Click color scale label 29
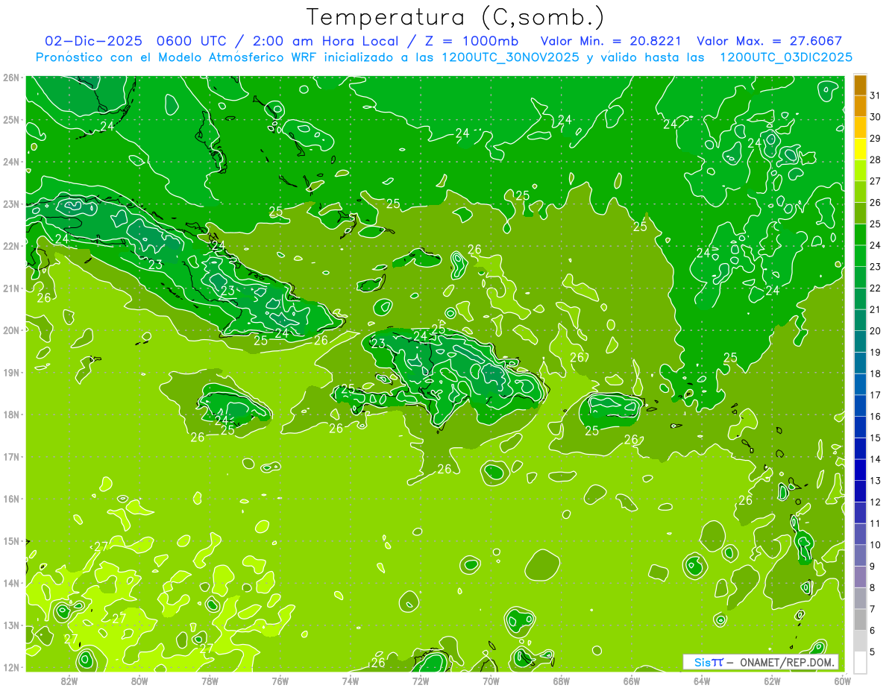Viewport: 895px width, 691px height. click(875, 139)
